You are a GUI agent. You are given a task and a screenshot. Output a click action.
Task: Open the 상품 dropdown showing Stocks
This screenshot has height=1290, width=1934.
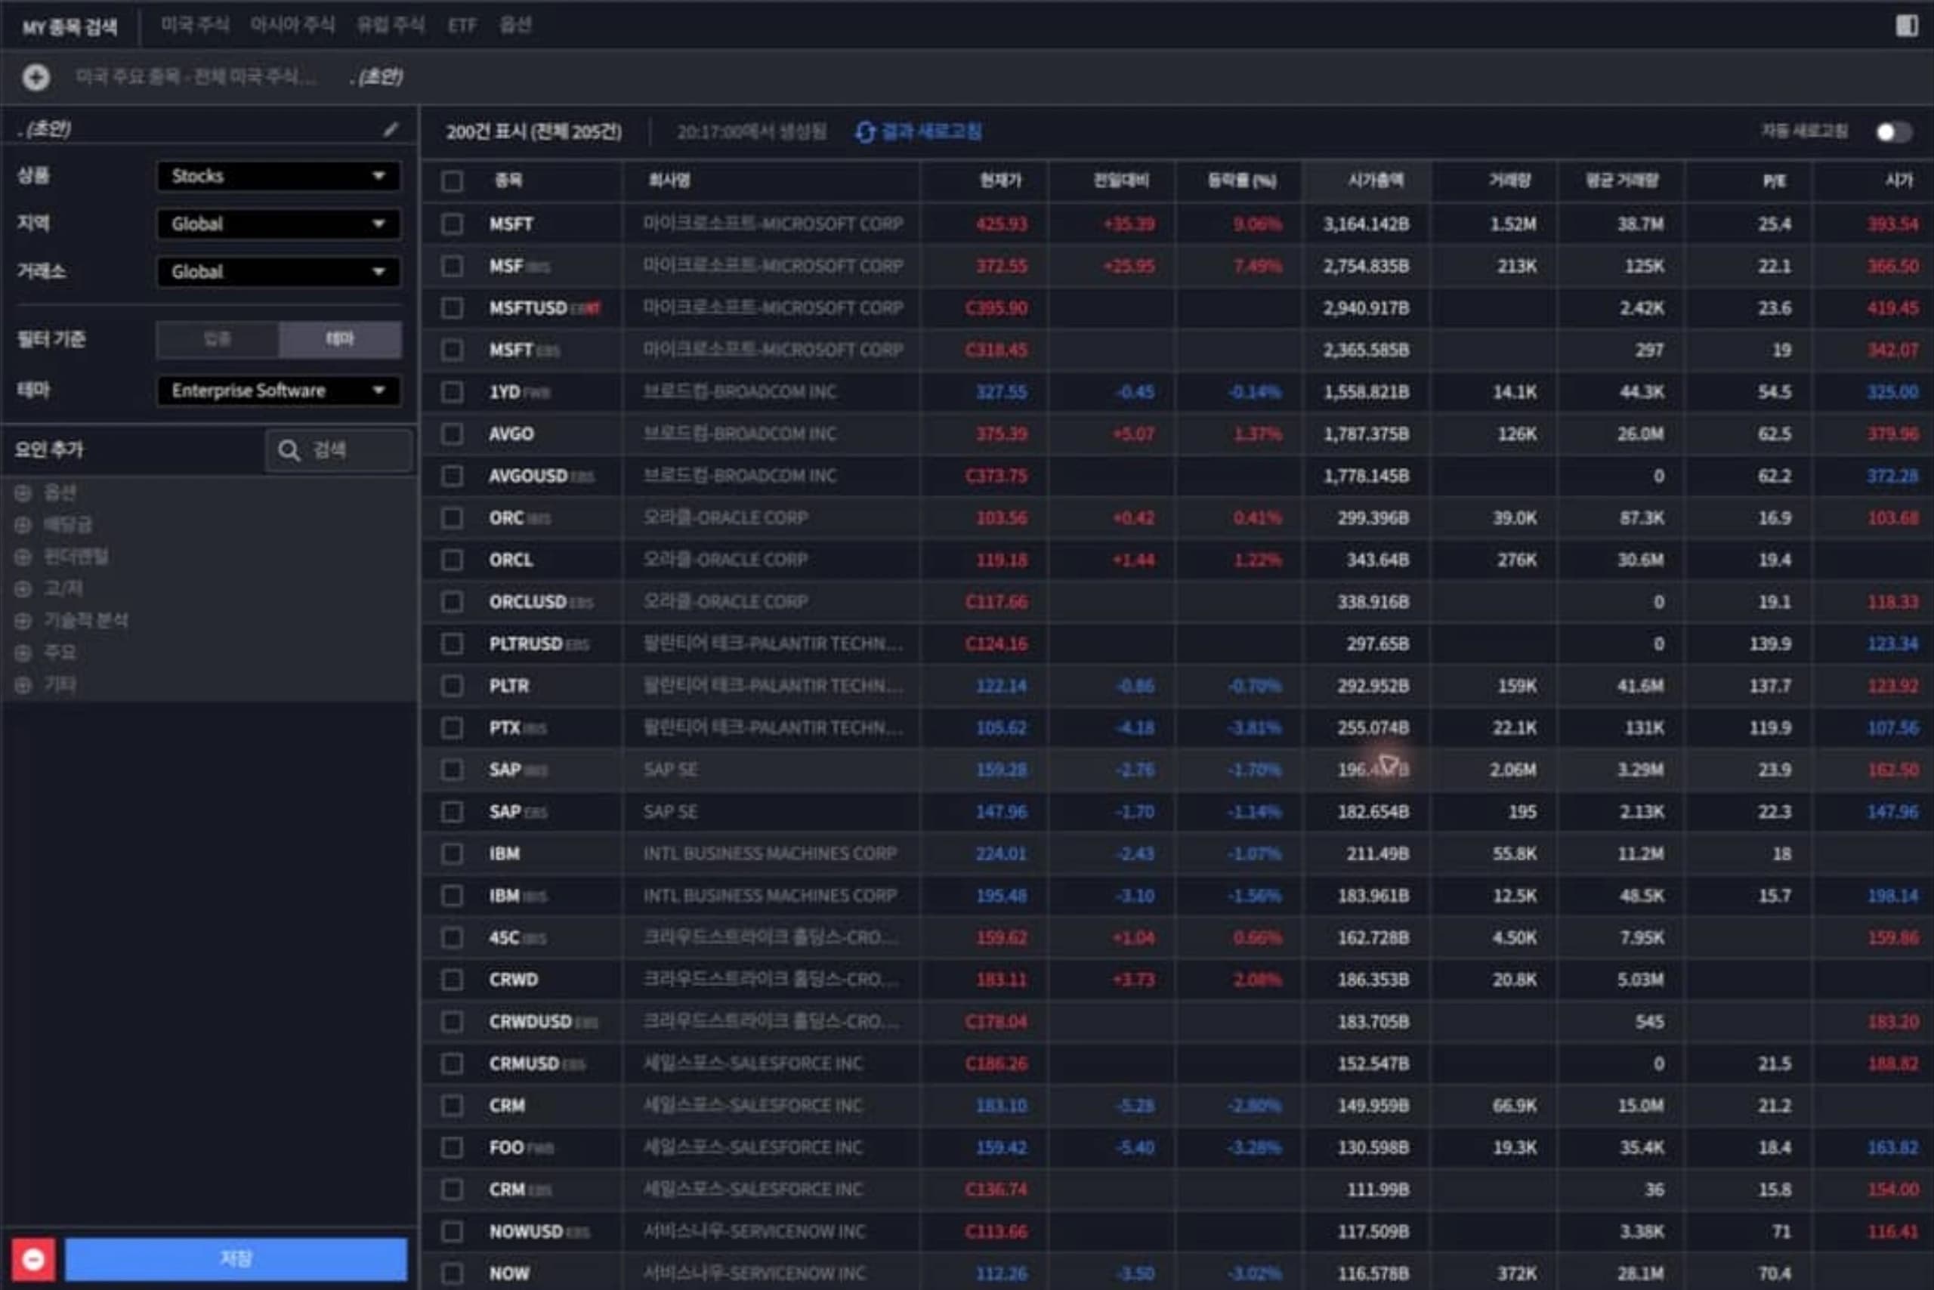pyautogui.click(x=278, y=176)
